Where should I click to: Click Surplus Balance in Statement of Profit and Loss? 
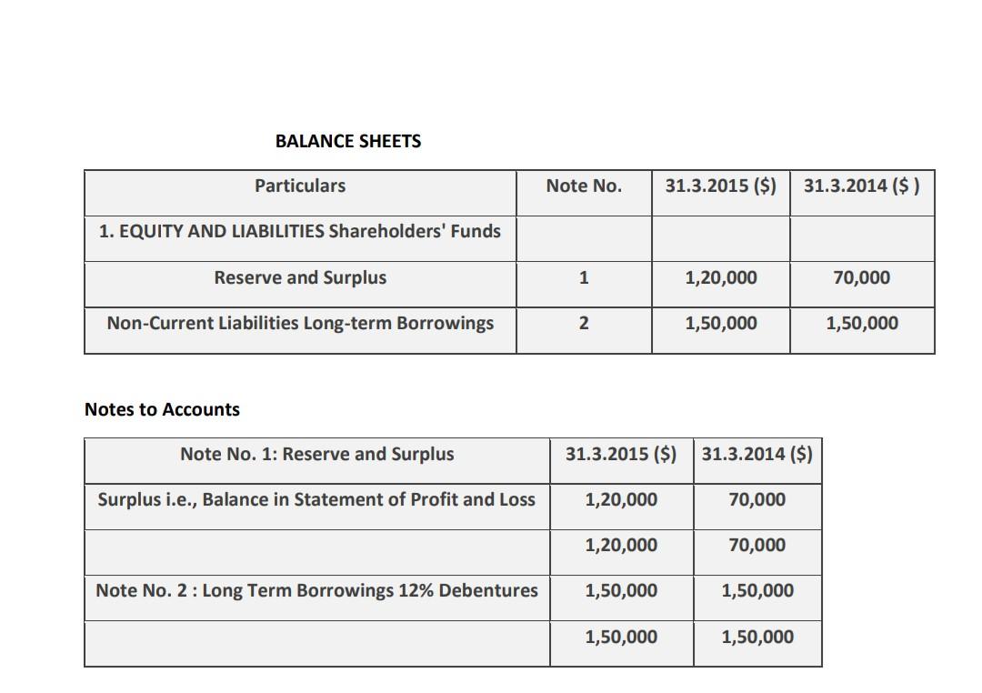[x=316, y=499]
